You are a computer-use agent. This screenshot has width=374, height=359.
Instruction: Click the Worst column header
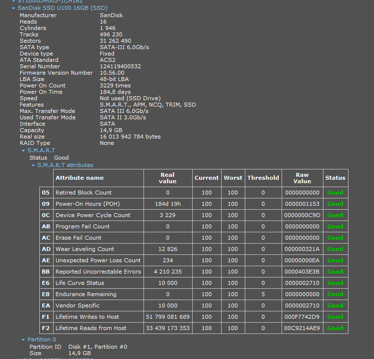(x=233, y=178)
